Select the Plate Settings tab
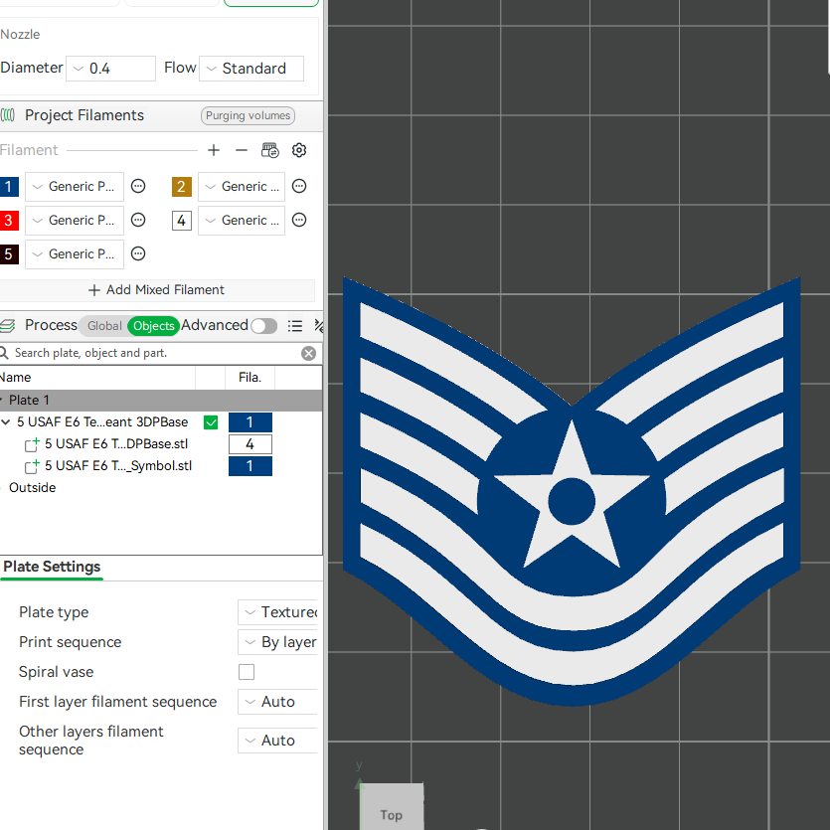 coord(52,567)
